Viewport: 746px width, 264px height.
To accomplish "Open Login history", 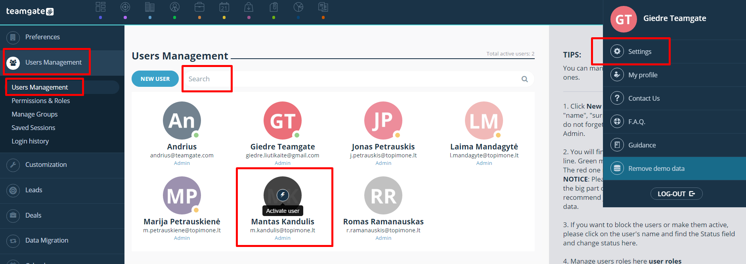I will tap(30, 141).
